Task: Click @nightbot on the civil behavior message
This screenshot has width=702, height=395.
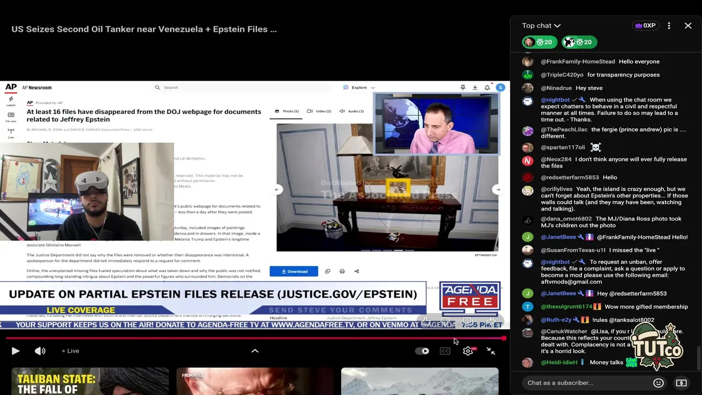Action: click(555, 100)
